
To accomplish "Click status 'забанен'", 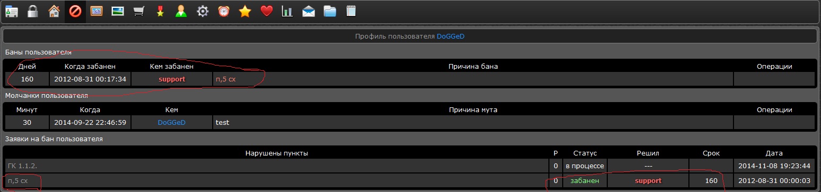I will [585, 181].
